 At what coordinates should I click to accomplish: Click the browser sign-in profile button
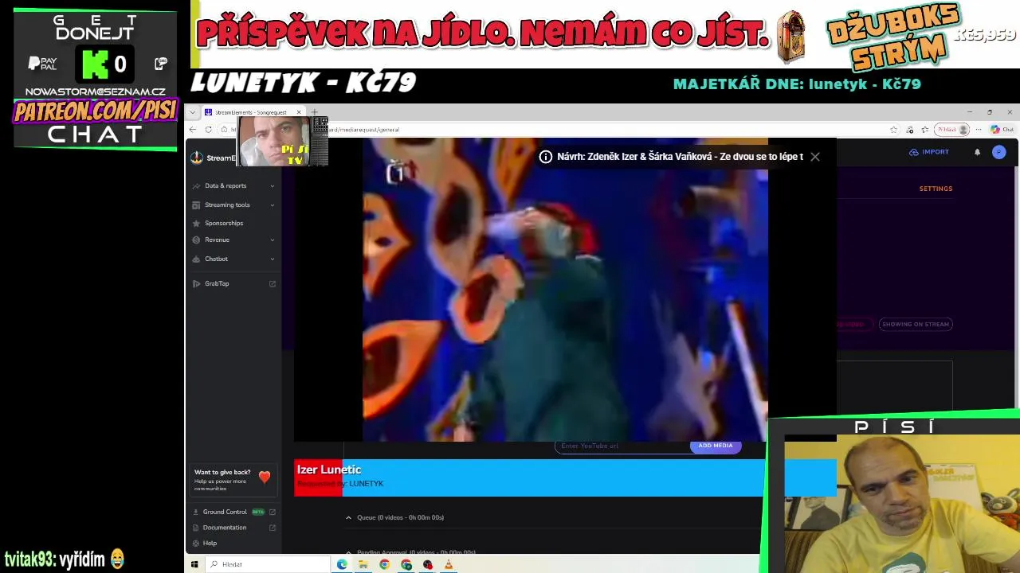point(952,130)
